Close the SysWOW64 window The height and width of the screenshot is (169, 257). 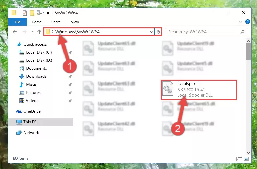tap(244, 13)
